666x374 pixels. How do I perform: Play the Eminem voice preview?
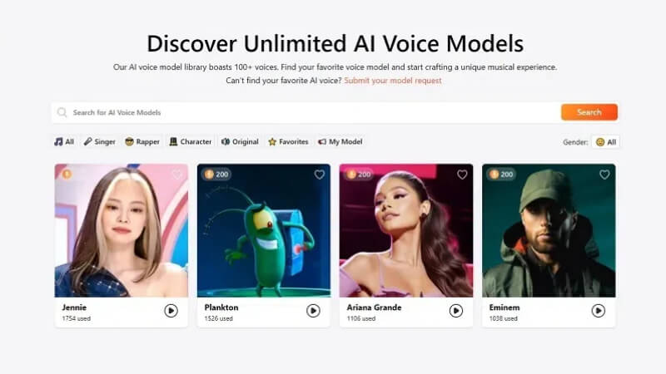coord(598,311)
